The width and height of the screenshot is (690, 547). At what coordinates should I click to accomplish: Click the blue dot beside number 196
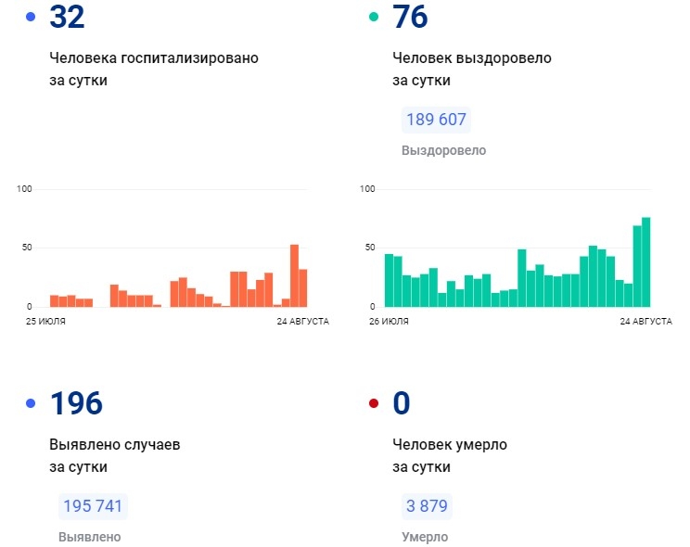click(31, 403)
